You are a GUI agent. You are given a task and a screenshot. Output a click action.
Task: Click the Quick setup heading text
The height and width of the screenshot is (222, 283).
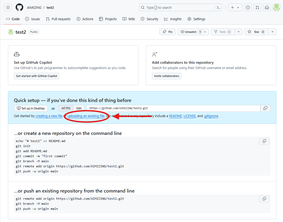click(x=73, y=100)
